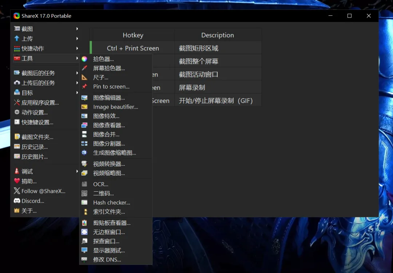The width and height of the screenshot is (393, 273).
Task: Click the ShareX logo in title bar
Action: [x=17, y=16]
